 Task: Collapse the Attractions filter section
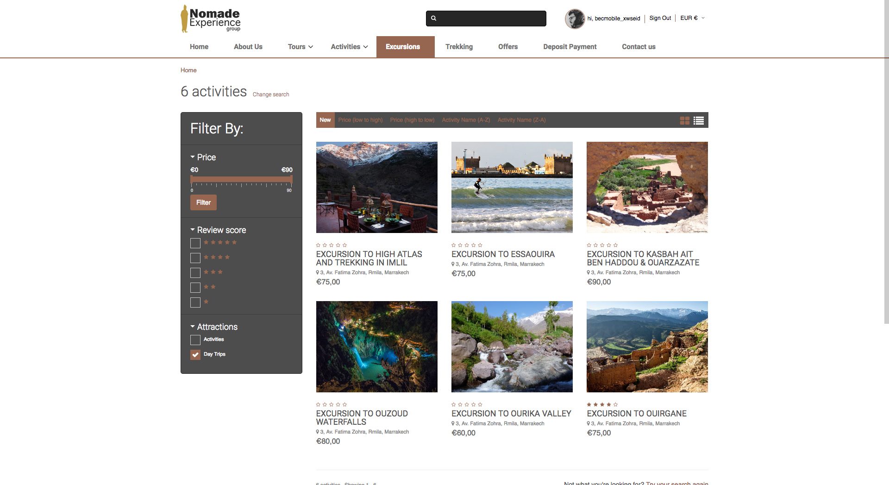[x=214, y=327]
